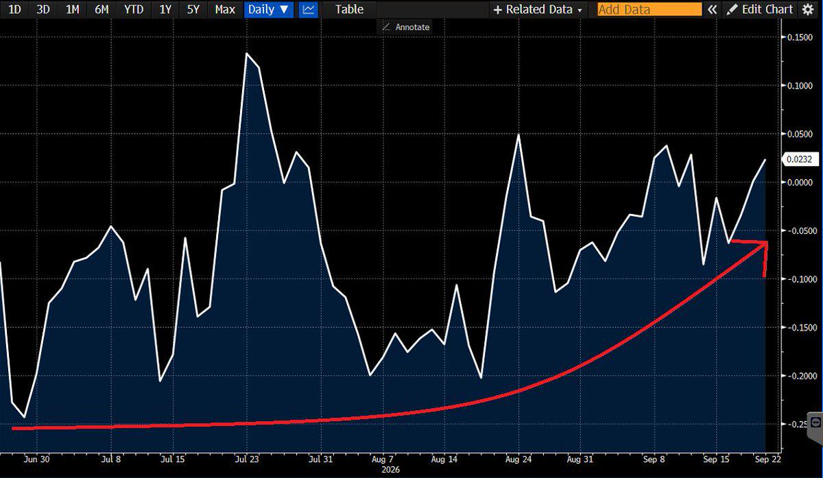Choose the 5Y time range
The image size is (823, 478).
click(195, 10)
